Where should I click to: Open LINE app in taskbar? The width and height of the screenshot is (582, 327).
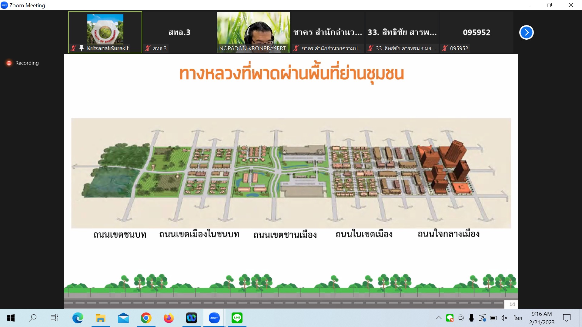[x=237, y=318]
